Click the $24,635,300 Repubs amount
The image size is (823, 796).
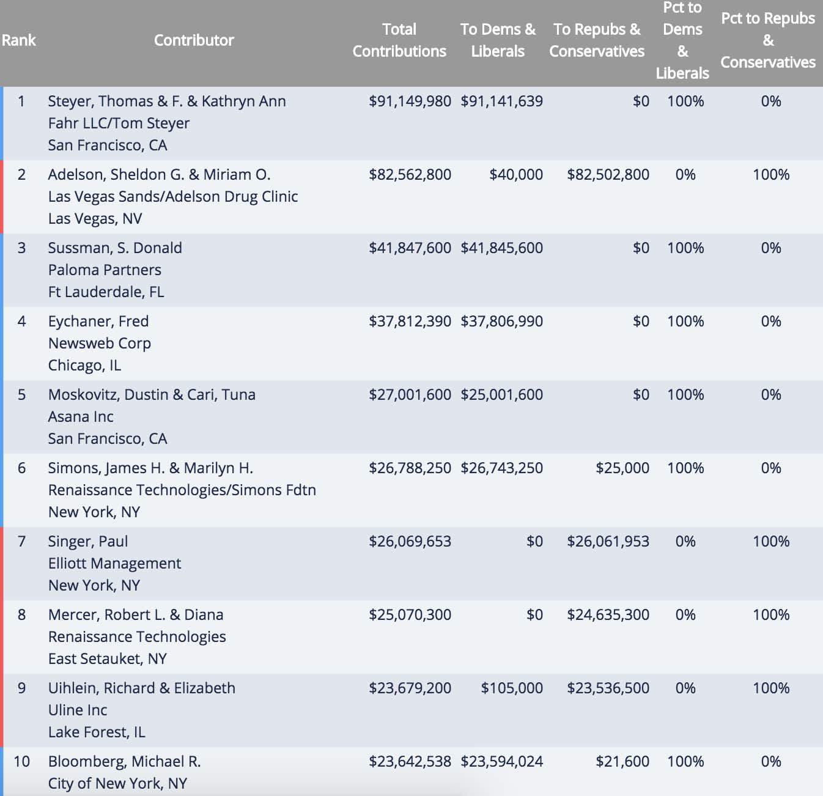point(608,614)
